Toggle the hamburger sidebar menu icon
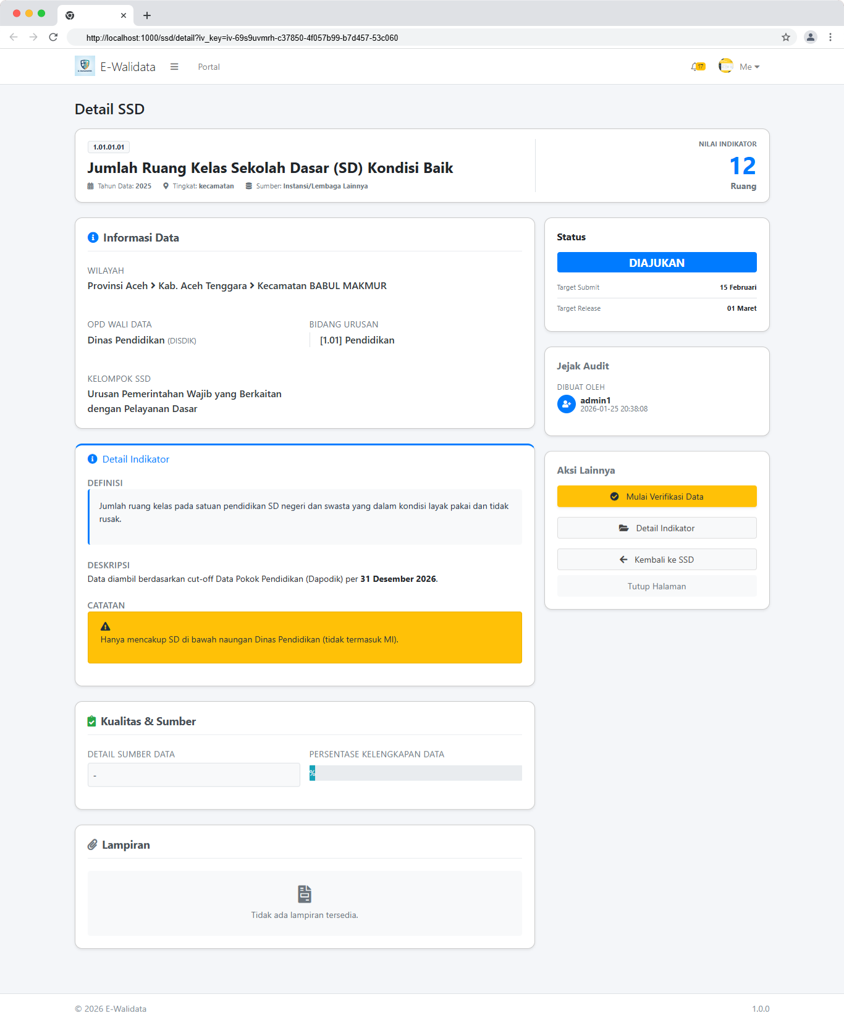 pos(174,67)
